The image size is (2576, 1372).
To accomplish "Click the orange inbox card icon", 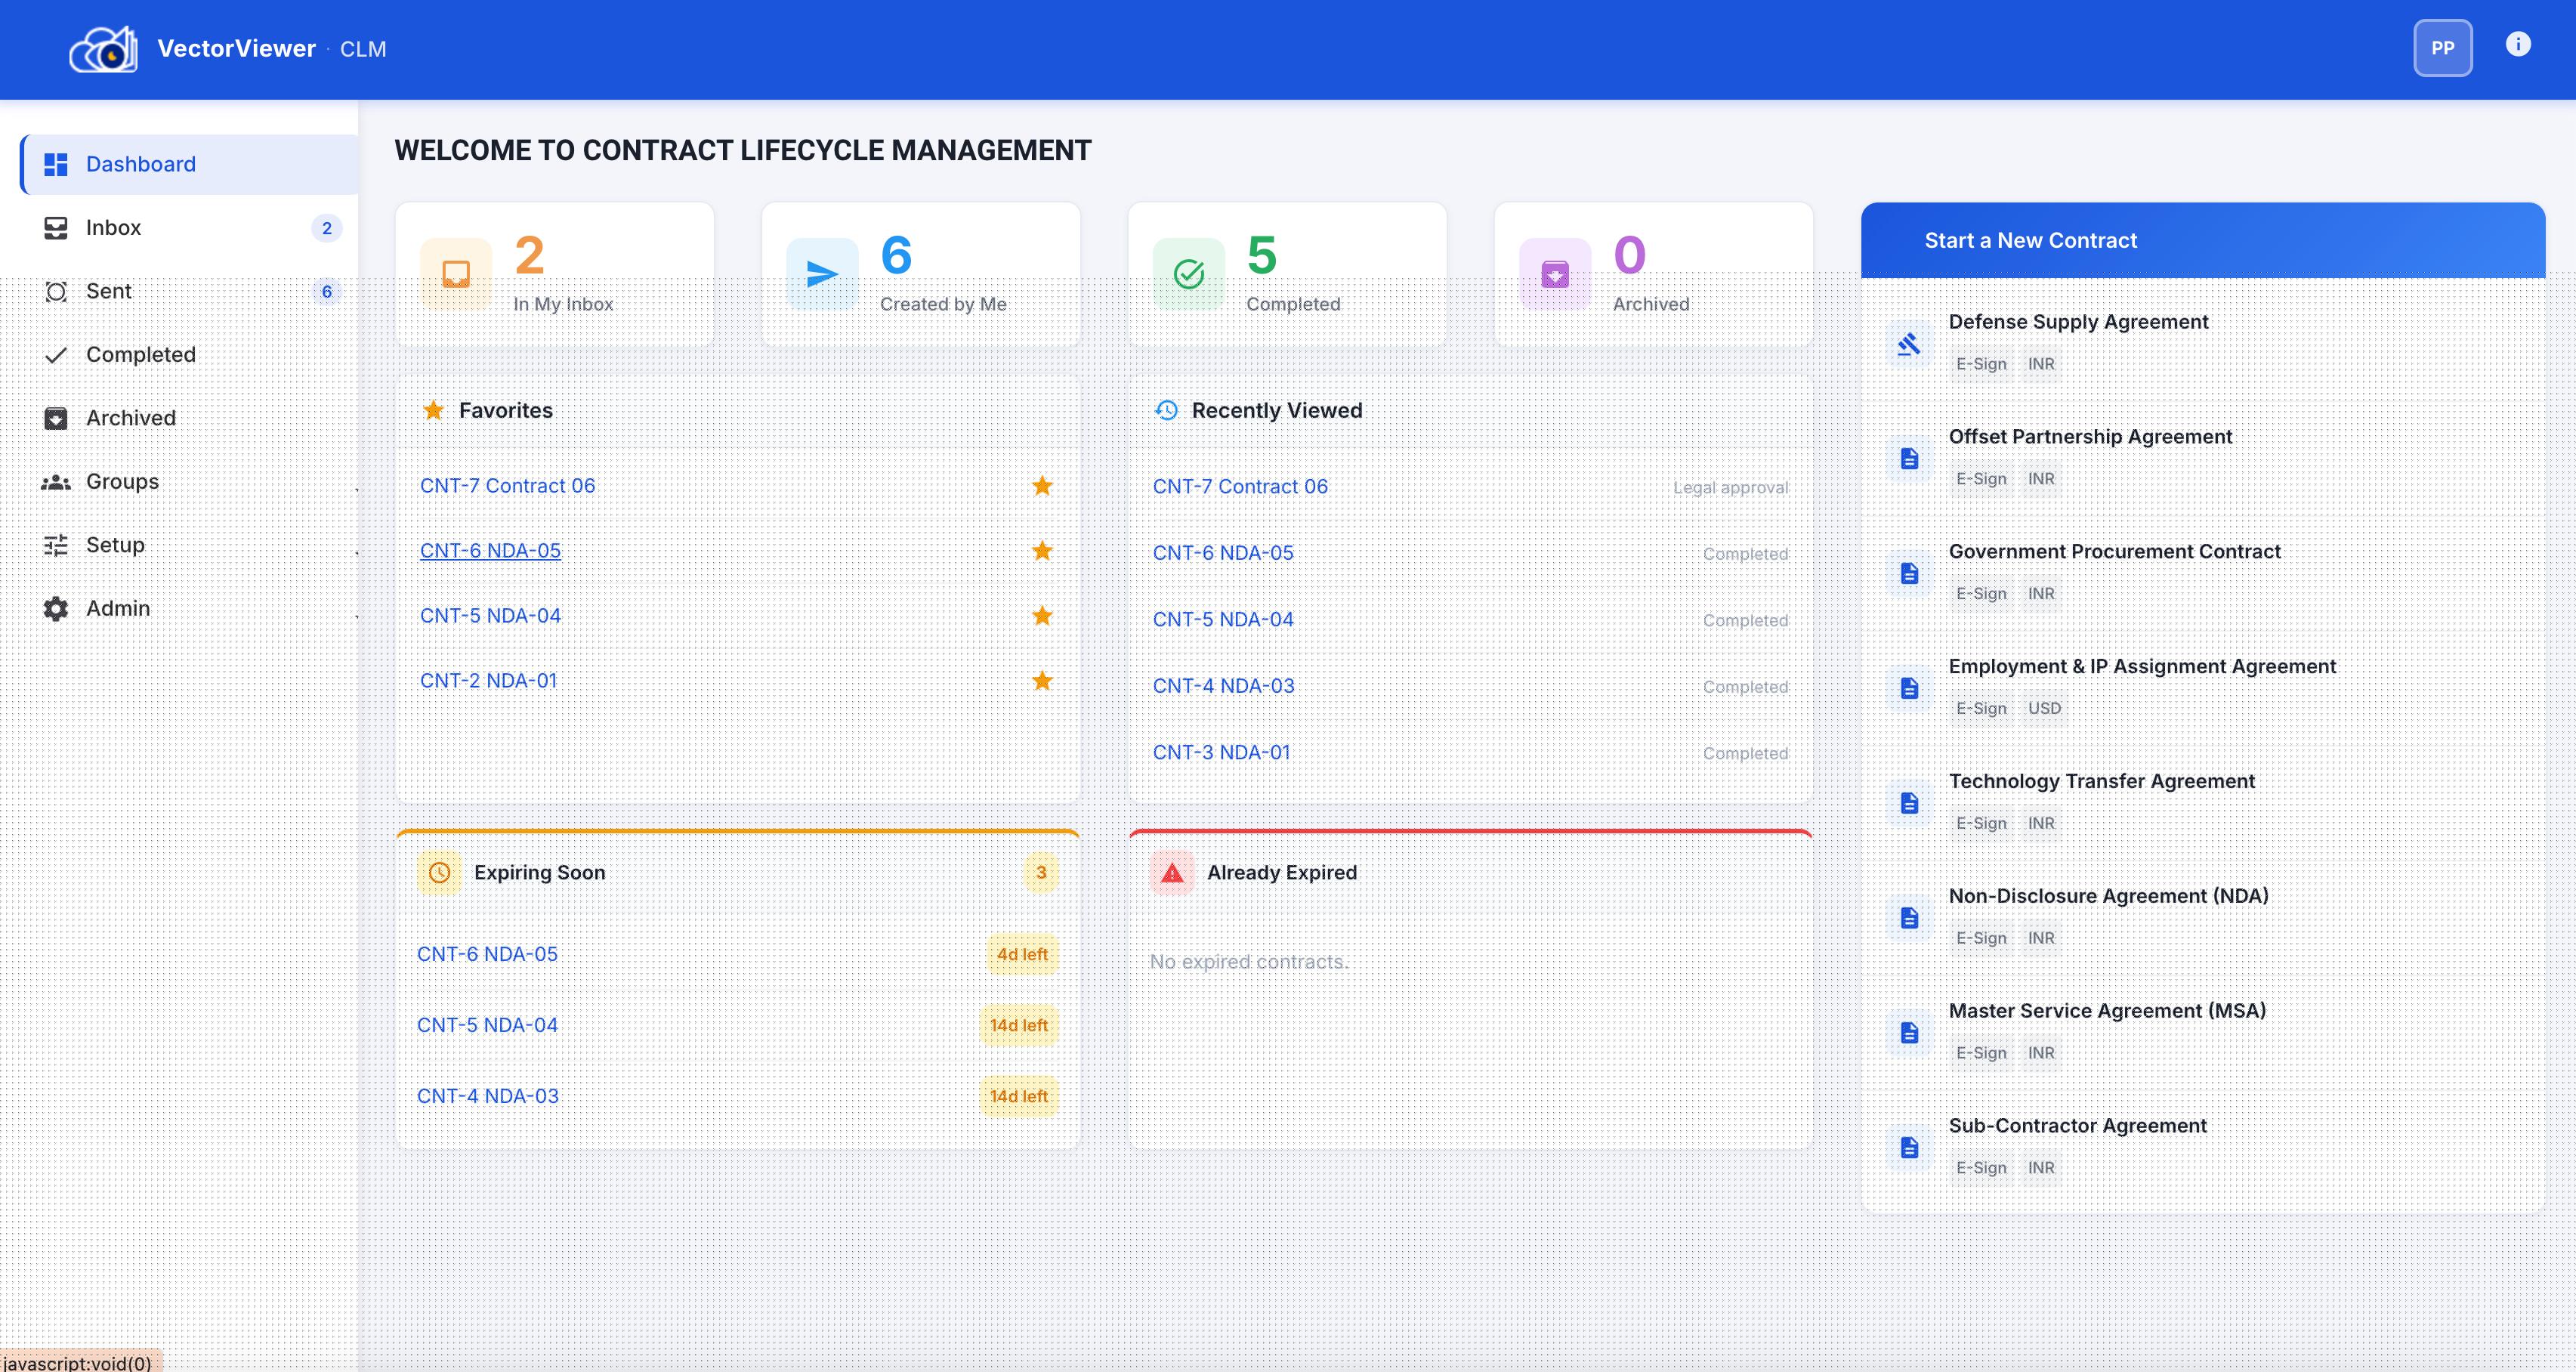I will tap(456, 274).
